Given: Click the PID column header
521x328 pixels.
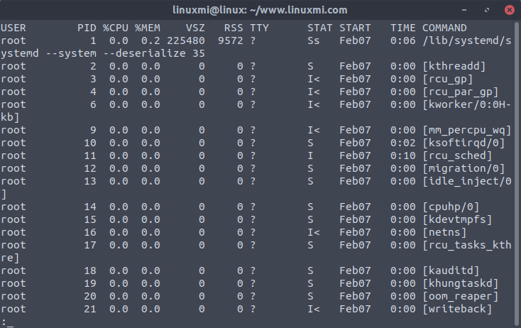Looking at the screenshot, I should (87, 28).
